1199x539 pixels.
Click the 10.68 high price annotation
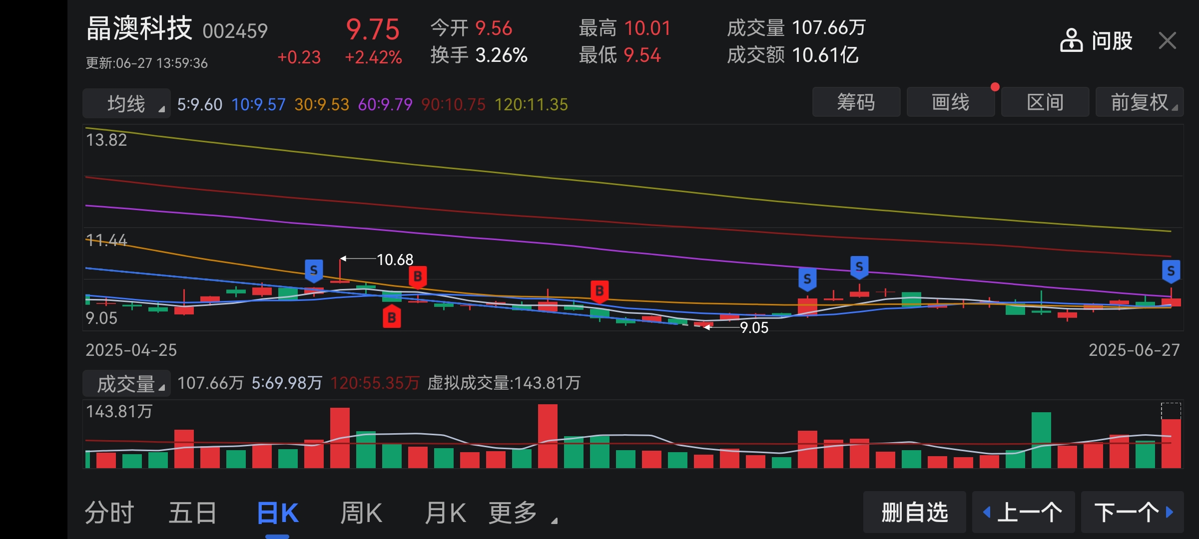pyautogui.click(x=395, y=260)
